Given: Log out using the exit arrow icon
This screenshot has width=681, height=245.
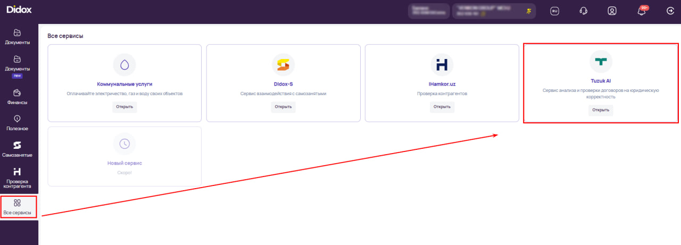Looking at the screenshot, I should (670, 11).
